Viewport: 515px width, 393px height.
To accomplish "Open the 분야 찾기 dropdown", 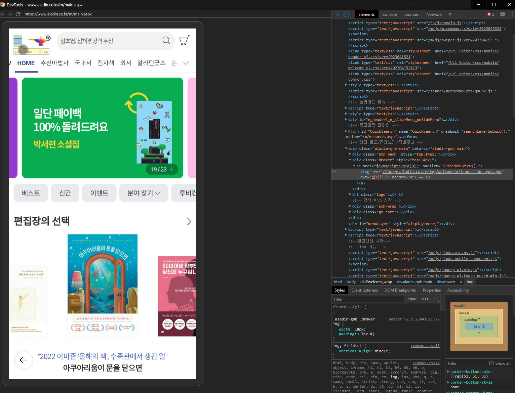I will click(x=144, y=193).
